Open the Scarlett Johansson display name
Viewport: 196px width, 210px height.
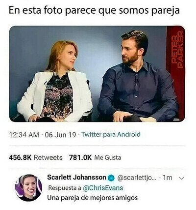(x=76, y=178)
